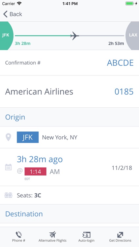Open the Phone # option
Screen dimensions: 139x247
(19, 237)
